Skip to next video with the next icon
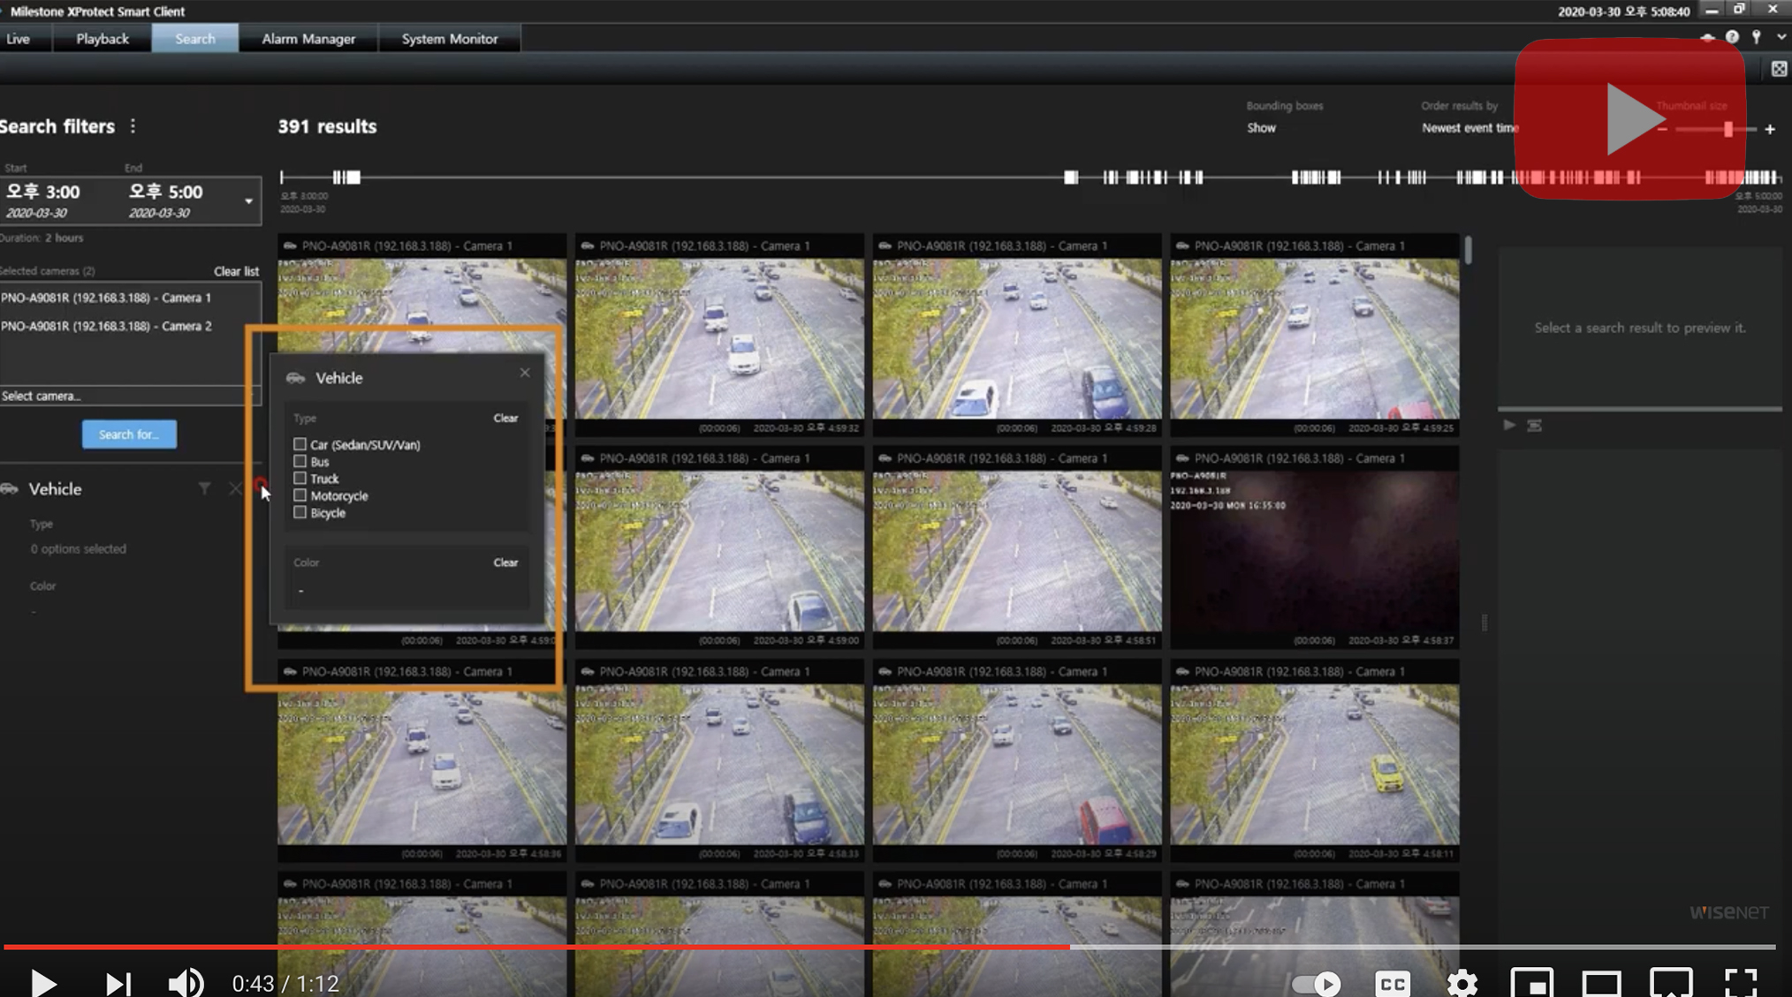1792x997 pixels. 118,982
